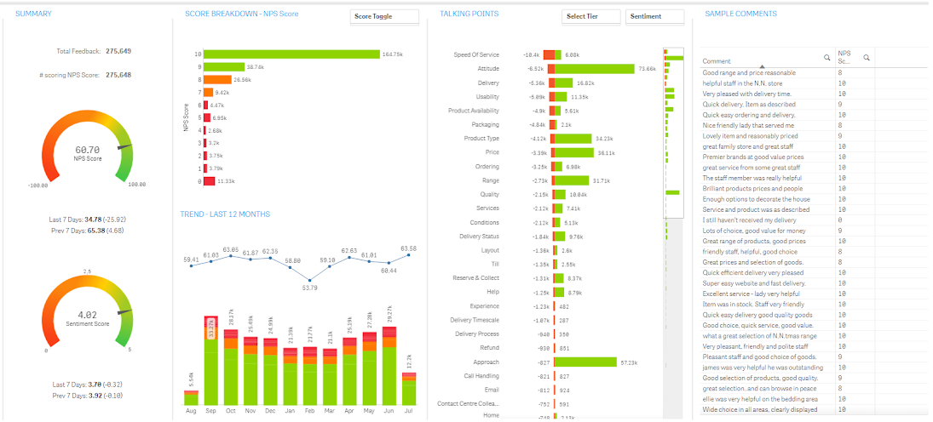Select comment 'Wide choice in all areas, clearly displayed'
933x422 pixels.
tap(760, 409)
